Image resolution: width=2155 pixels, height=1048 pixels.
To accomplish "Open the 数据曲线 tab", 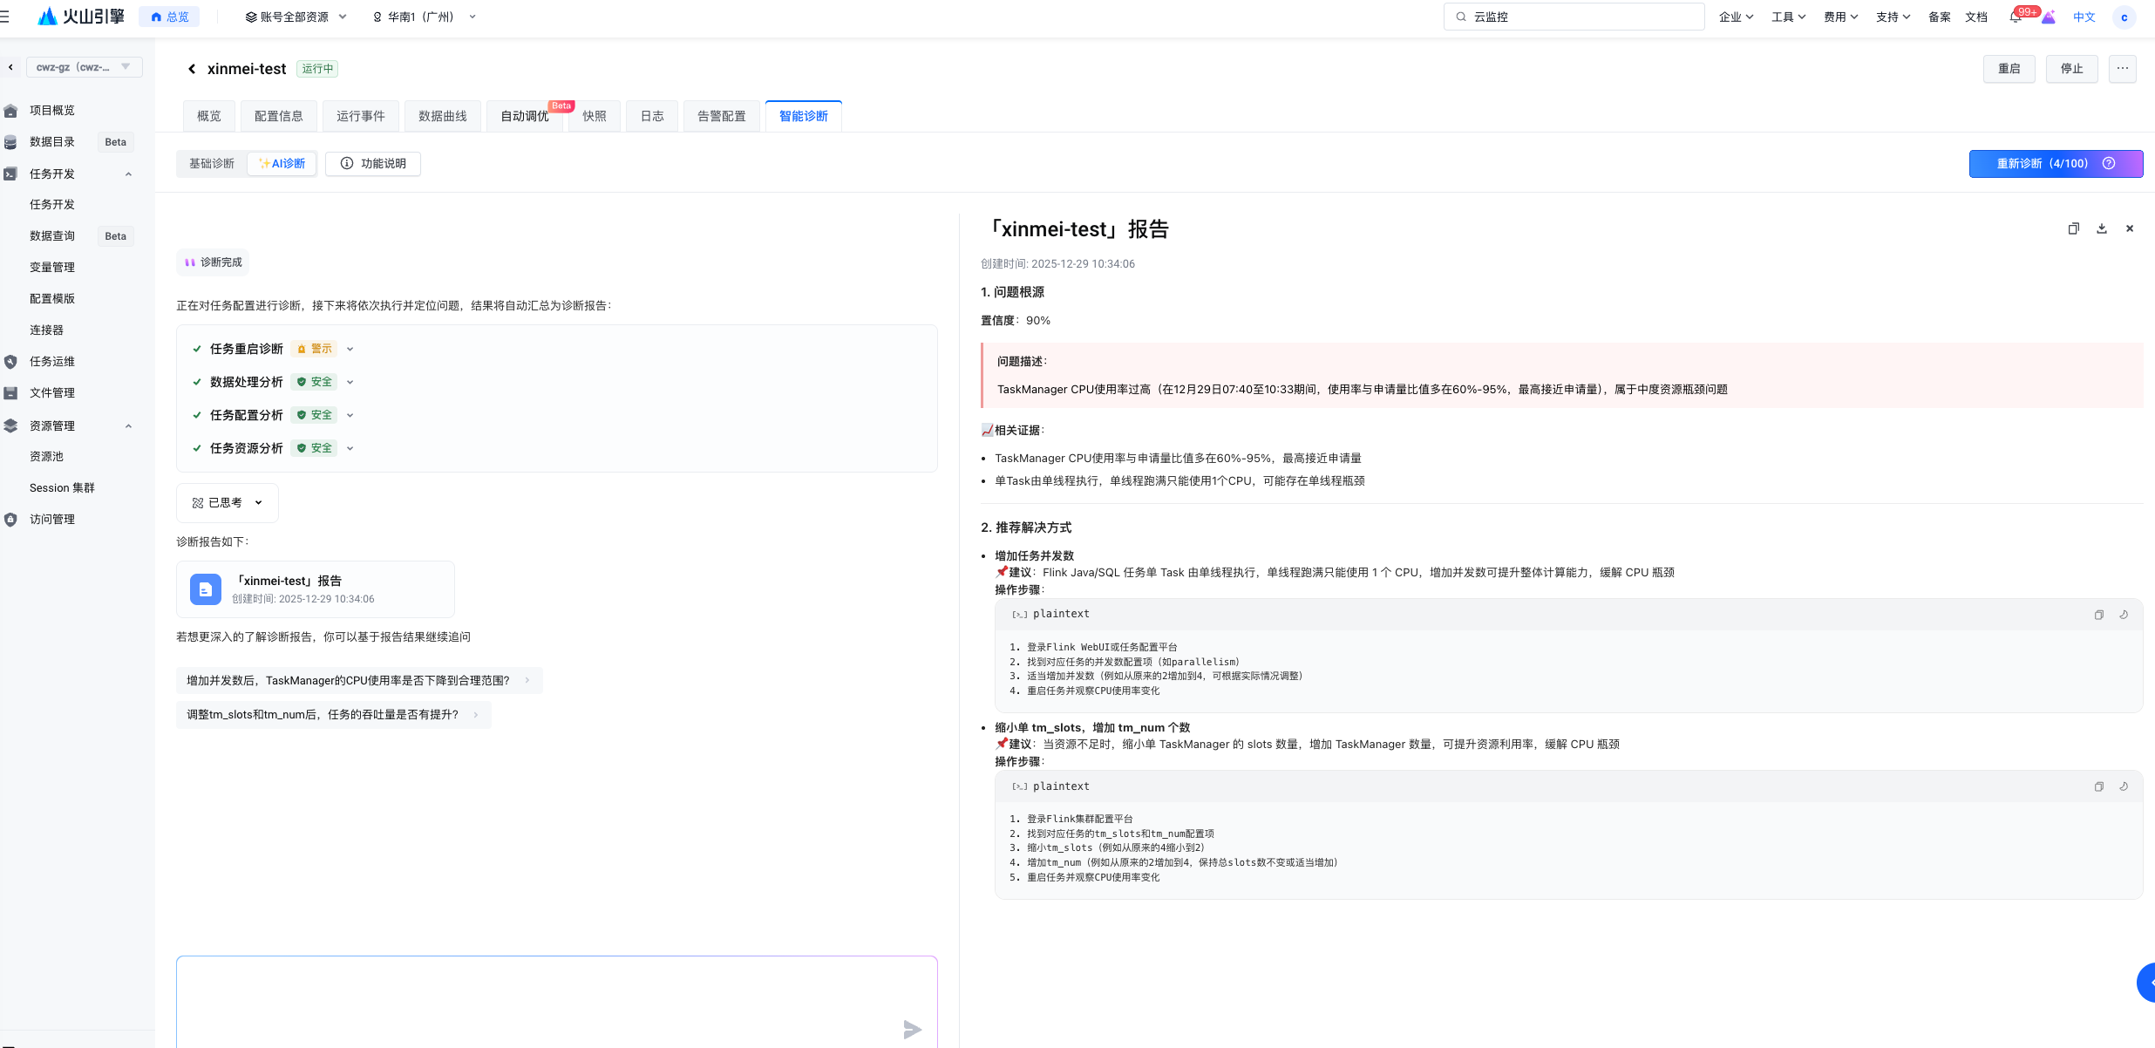I will pos(442,116).
